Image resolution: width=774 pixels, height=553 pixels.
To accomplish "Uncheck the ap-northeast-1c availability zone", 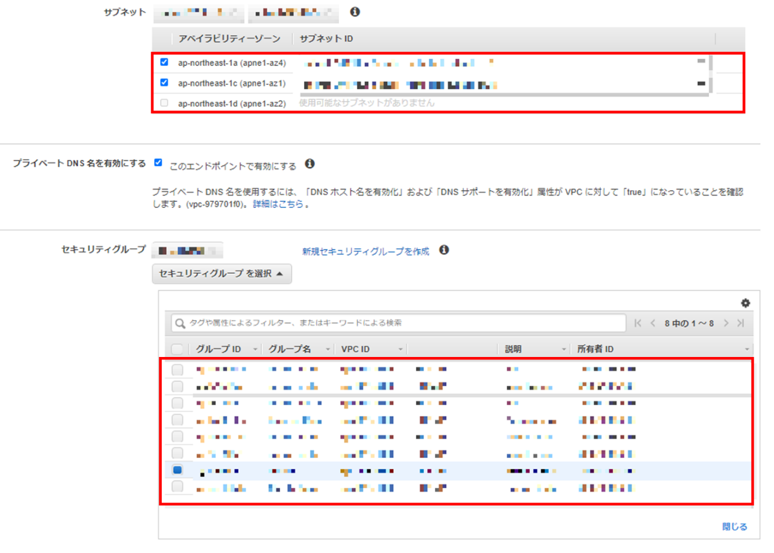I will coord(164,83).
